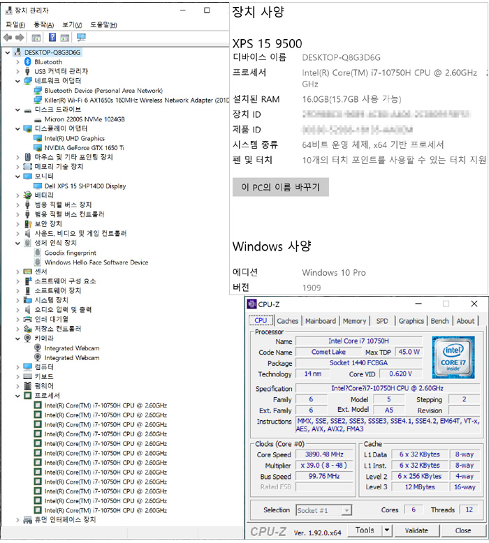Click the Validate button in CPU-Z

point(416,530)
